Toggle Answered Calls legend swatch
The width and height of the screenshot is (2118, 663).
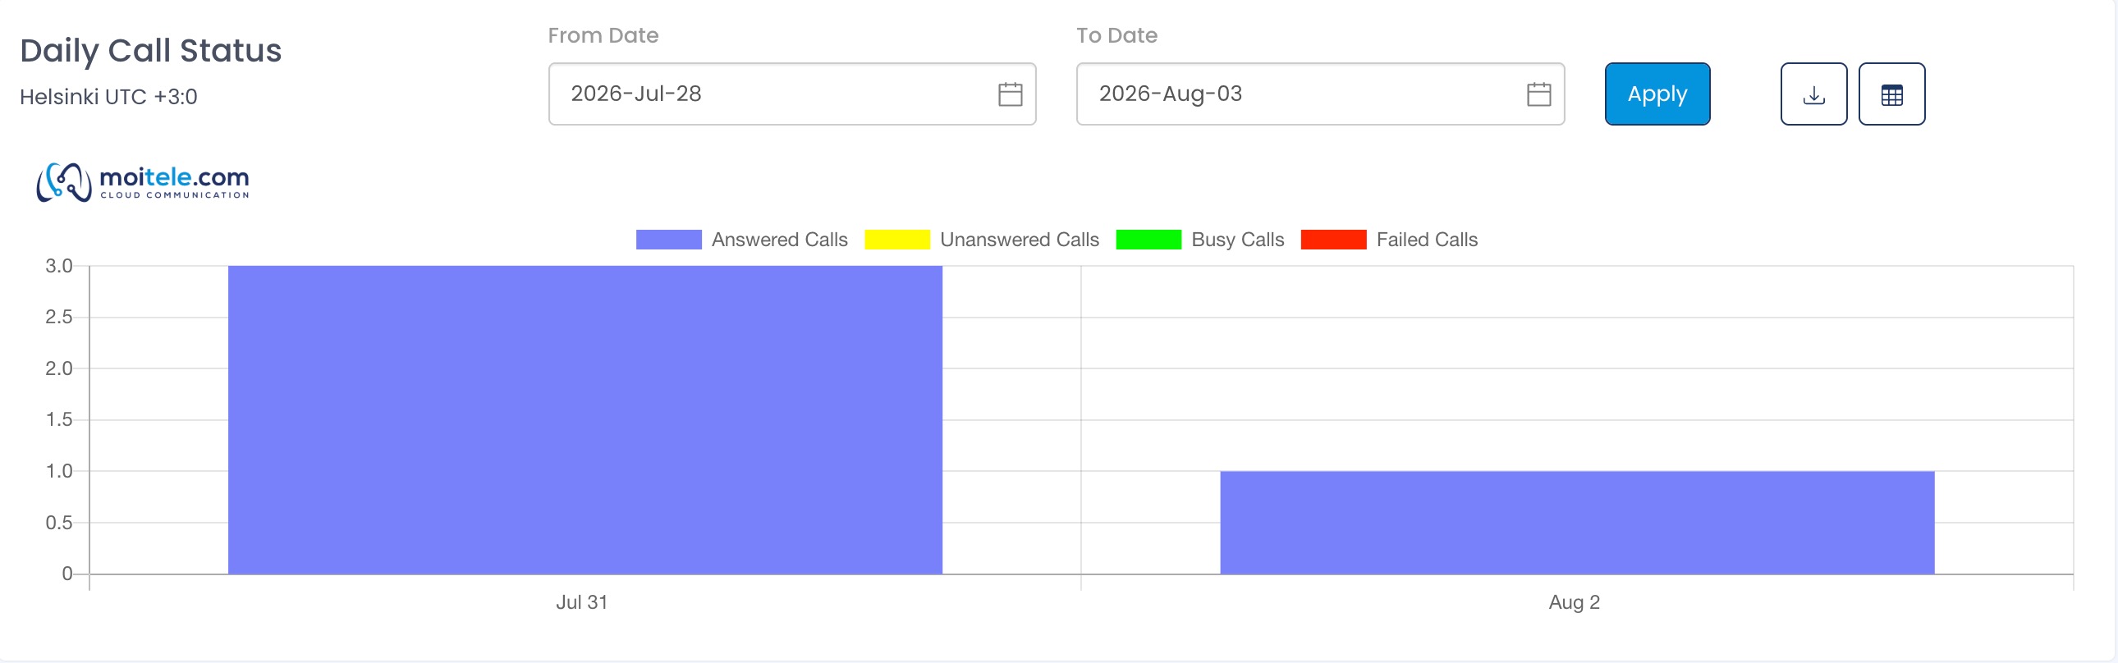point(668,239)
